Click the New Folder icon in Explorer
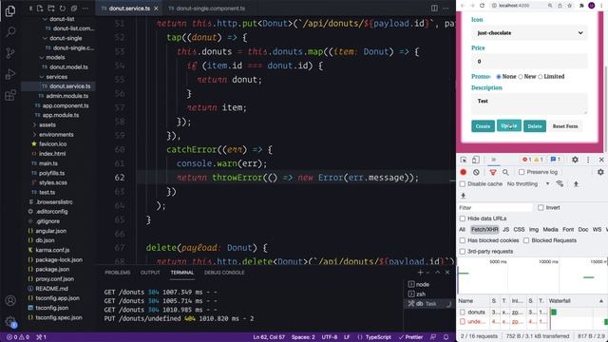This screenshot has height=342, width=608. 51,9
